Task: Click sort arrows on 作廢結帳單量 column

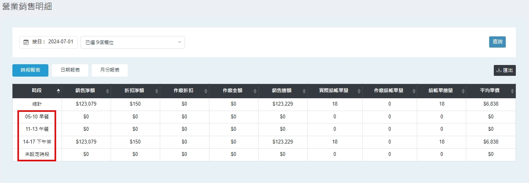Action: (x=414, y=91)
